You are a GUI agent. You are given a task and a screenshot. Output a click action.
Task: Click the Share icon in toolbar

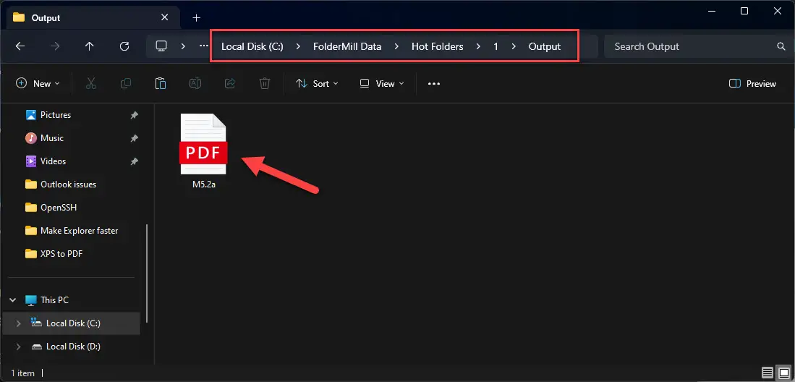point(230,84)
